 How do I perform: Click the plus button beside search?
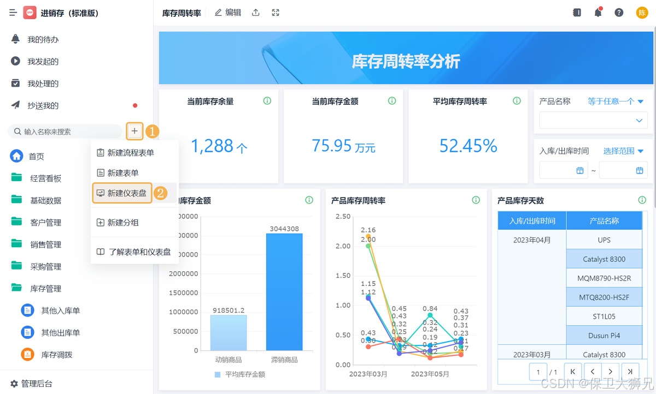pyautogui.click(x=134, y=131)
